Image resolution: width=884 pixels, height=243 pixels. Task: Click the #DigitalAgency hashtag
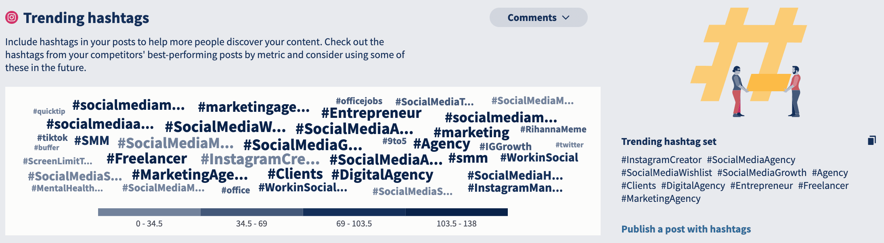click(382, 175)
